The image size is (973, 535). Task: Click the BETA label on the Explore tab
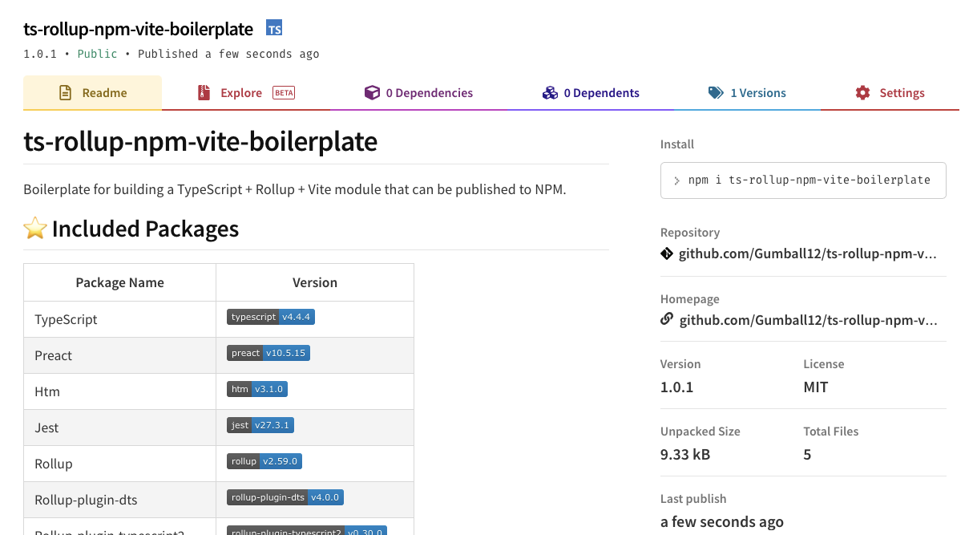[x=283, y=92]
